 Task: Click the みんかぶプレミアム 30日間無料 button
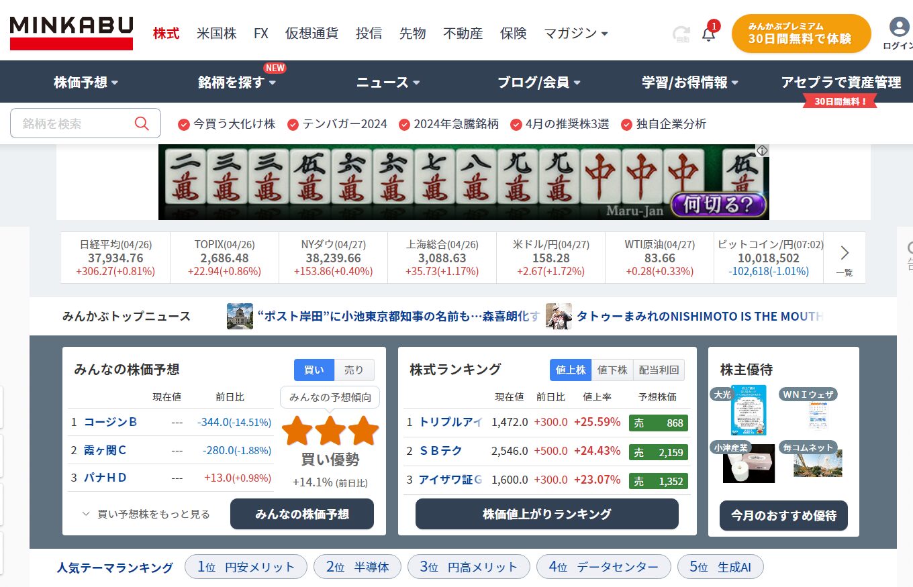pyautogui.click(x=801, y=34)
